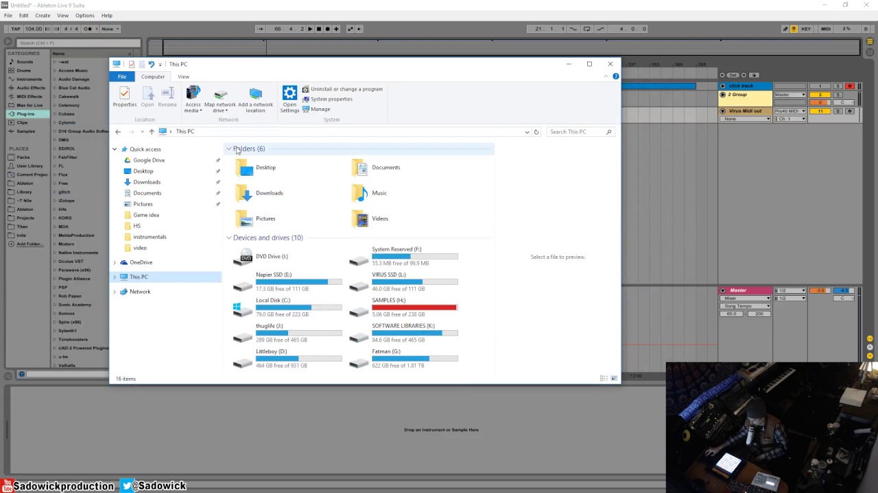Select the Videos folder icon
This screenshot has width=878, height=493.
coord(359,218)
